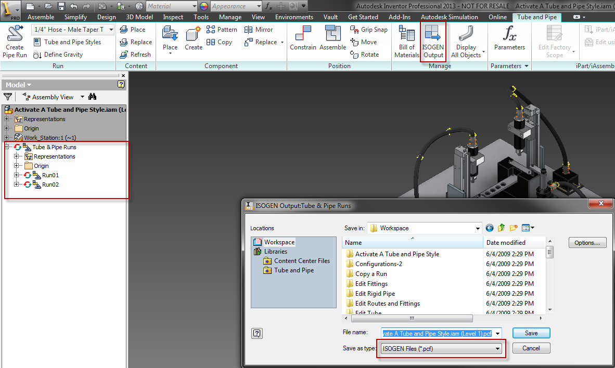Click the Options... button
Viewport: 615px width, 368px height.
tap(587, 243)
